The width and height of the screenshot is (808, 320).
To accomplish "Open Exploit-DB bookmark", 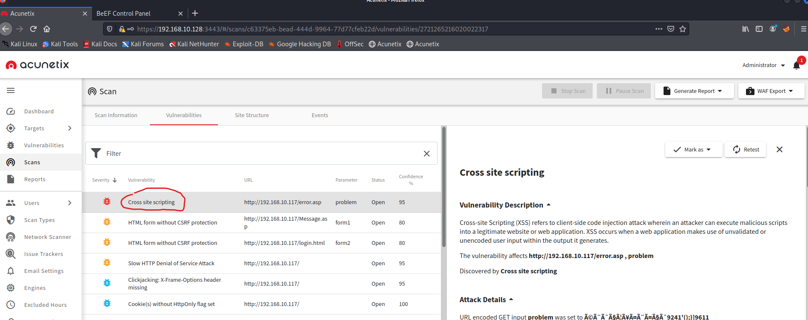I will tap(244, 44).
